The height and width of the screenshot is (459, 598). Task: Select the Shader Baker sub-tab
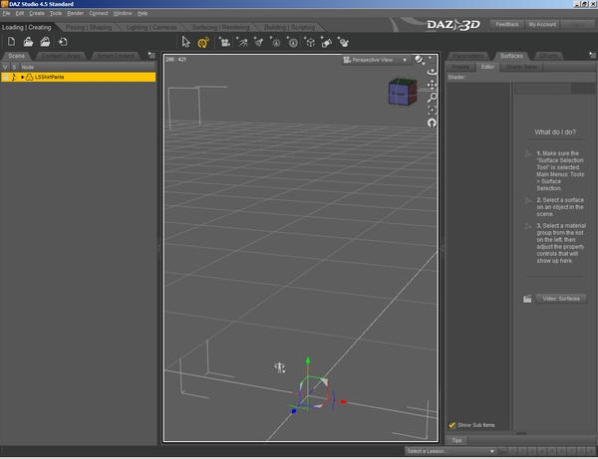(521, 67)
